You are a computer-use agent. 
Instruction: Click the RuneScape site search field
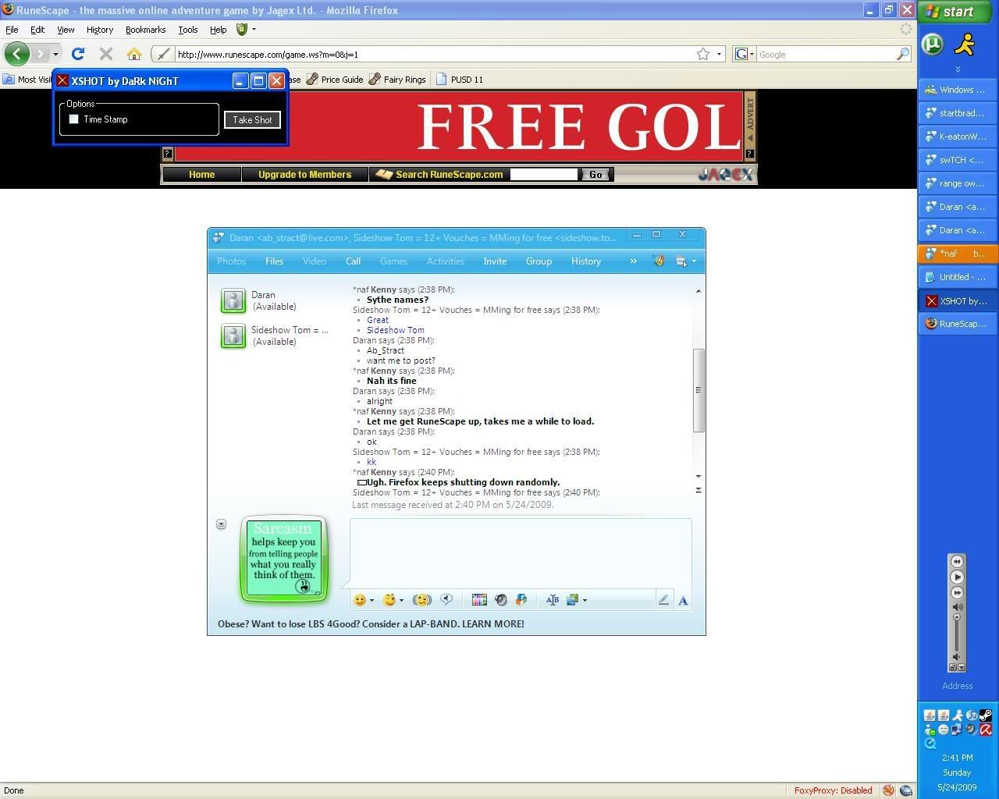544,175
